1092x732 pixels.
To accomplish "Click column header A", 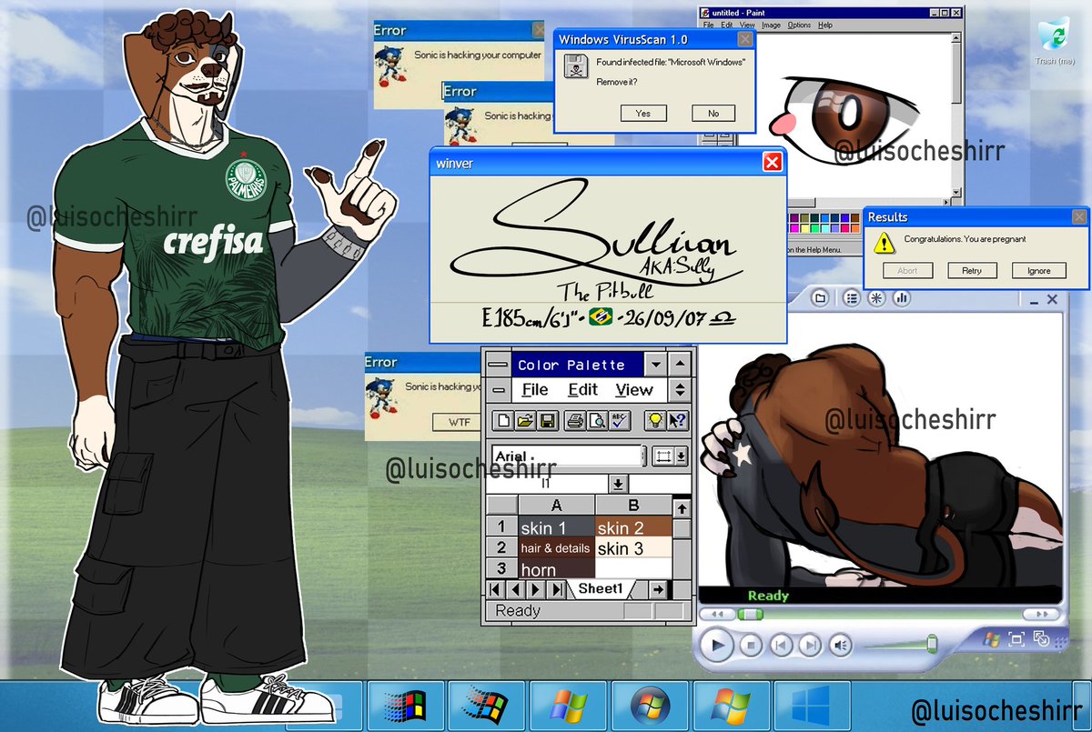I will pyautogui.click(x=556, y=506).
